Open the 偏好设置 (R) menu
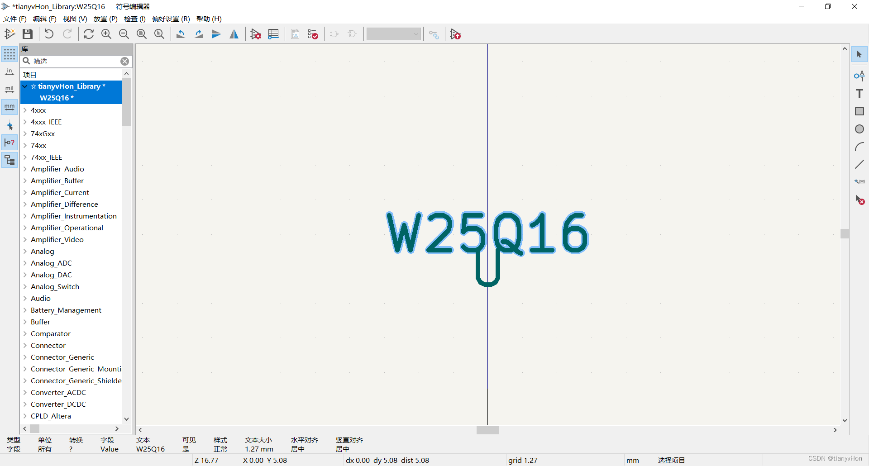This screenshot has width=869, height=466. (171, 19)
